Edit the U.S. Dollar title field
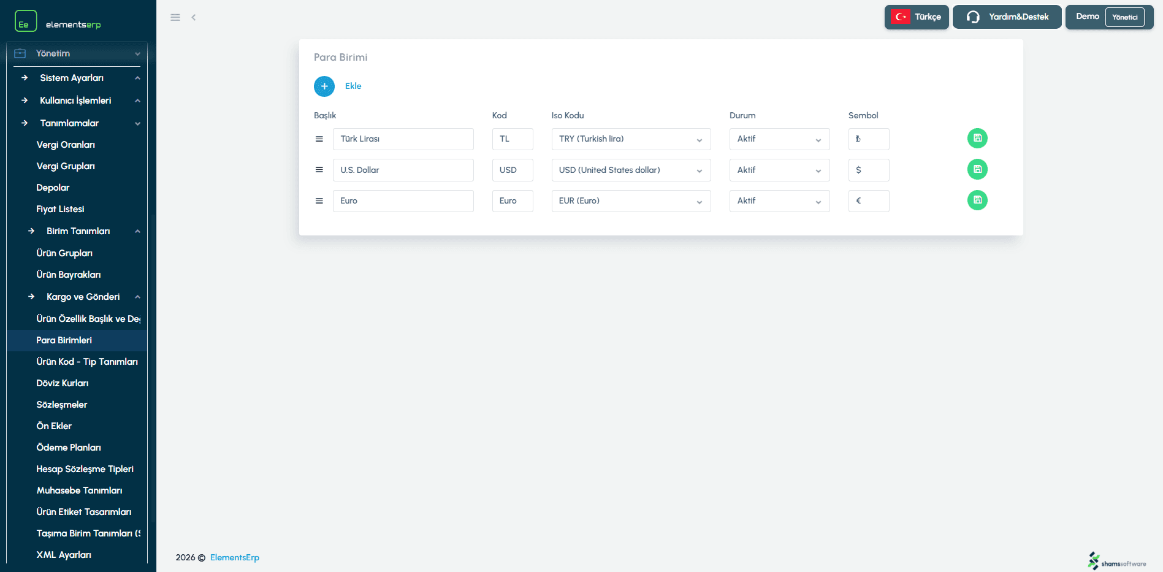 [403, 170]
